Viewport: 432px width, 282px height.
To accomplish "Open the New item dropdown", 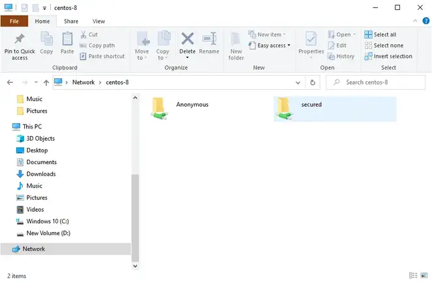I will coord(267,35).
